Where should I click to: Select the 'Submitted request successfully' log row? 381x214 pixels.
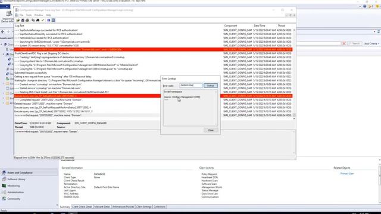(153, 73)
